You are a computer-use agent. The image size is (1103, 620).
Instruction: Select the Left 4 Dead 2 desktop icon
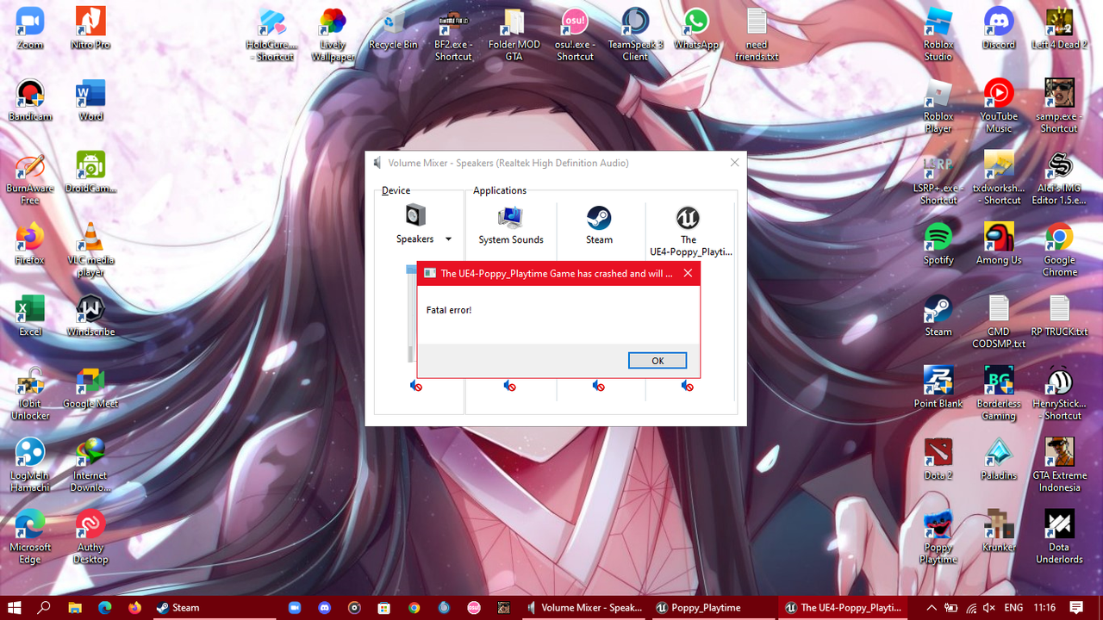(1059, 28)
